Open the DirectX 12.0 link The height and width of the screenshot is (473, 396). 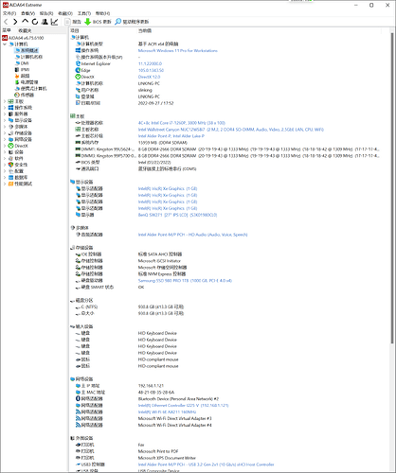point(149,77)
